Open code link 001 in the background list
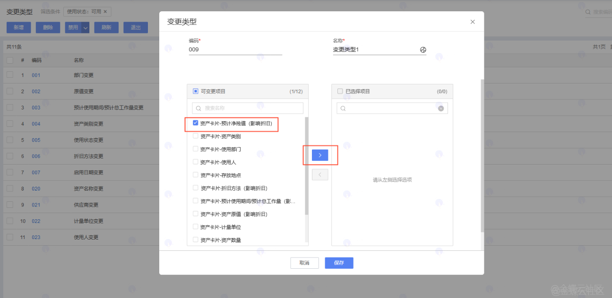 point(36,75)
